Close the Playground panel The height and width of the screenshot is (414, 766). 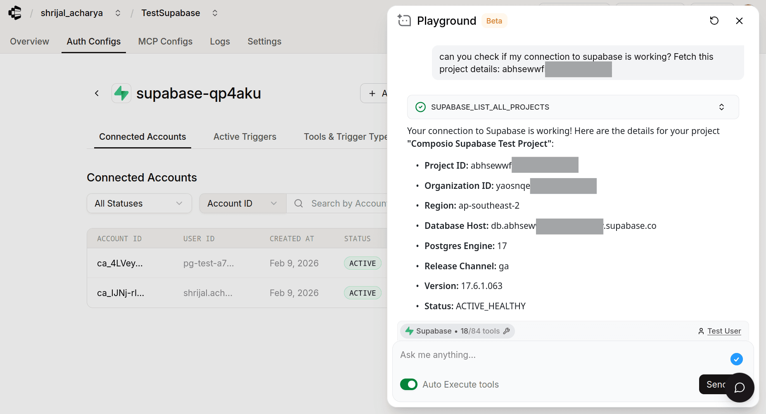click(x=739, y=21)
